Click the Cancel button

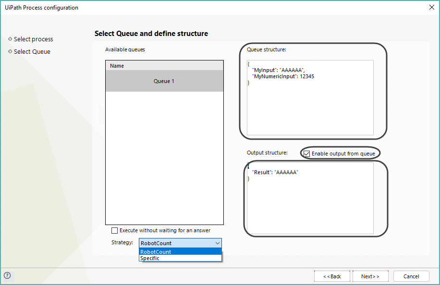pos(411,276)
